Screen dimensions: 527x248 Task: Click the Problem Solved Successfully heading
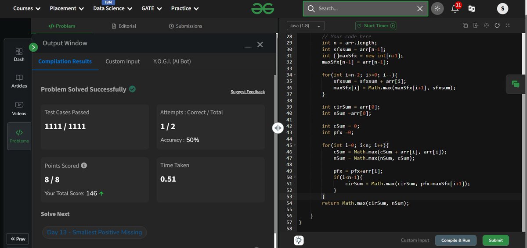pos(83,89)
